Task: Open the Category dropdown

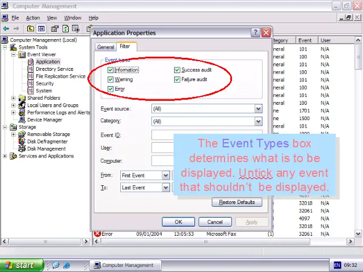Action: 259,121
